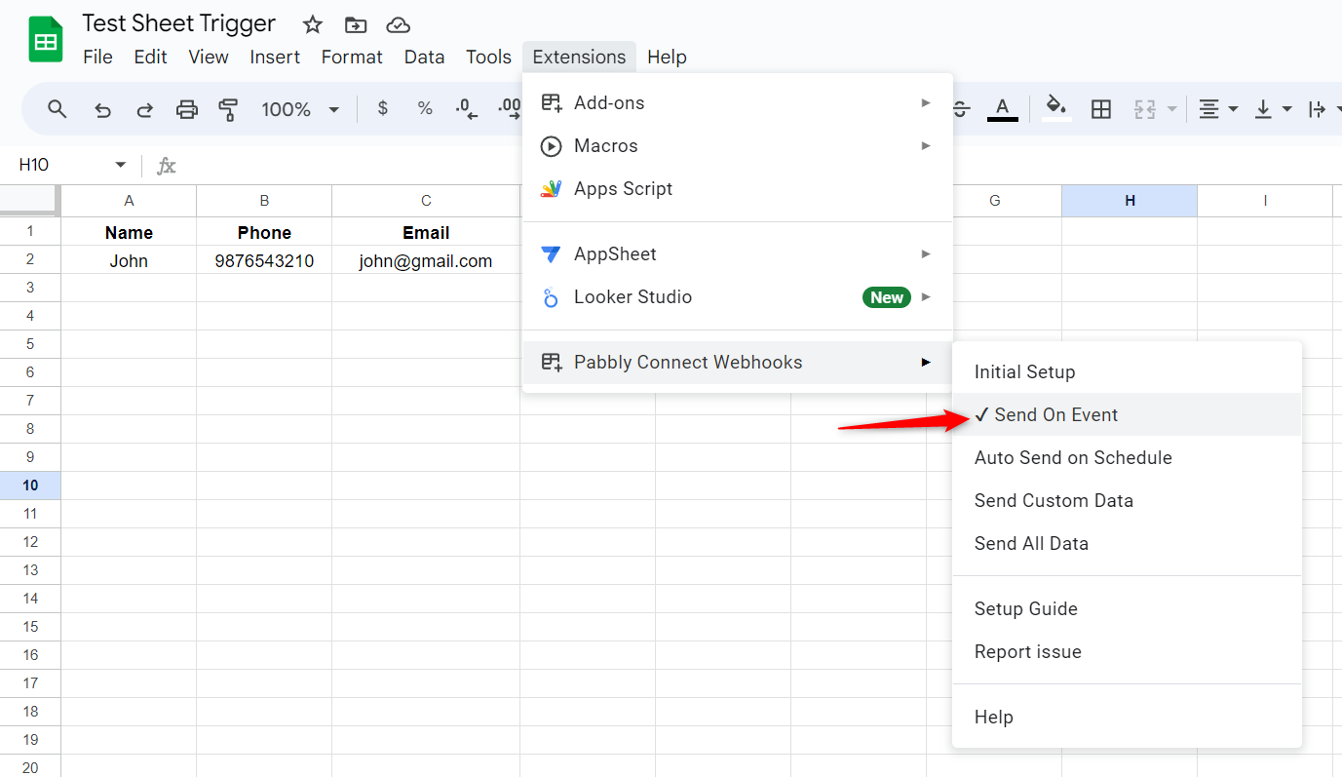The width and height of the screenshot is (1342, 777).
Task: Open the Tools menu
Action: click(x=488, y=57)
